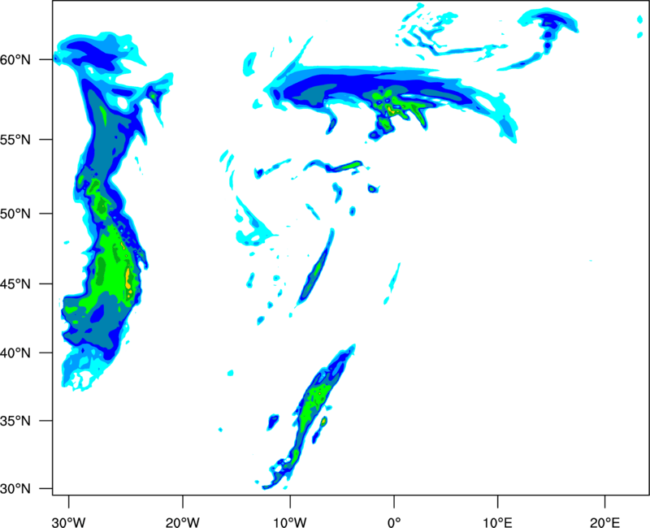Click the 50°N latitude label
This screenshot has height=528, width=650.
pyautogui.click(x=15, y=214)
